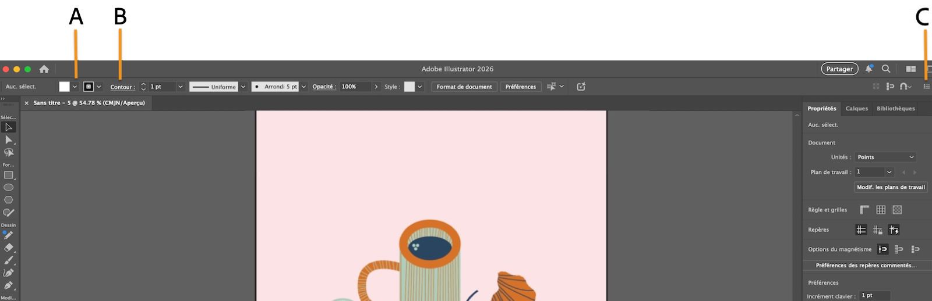932x301 pixels.
Task: Expand the collapsed toolbar double arrows
Action: click(2, 99)
